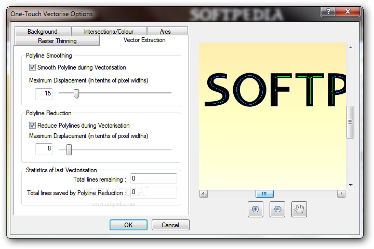Confirm settings with the OK button
Viewport: 374px width, 249px height.
pos(128,225)
